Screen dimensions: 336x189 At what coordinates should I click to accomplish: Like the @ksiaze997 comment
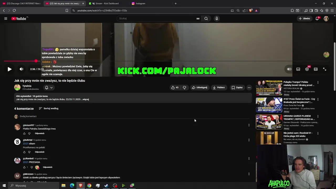click(24, 133)
